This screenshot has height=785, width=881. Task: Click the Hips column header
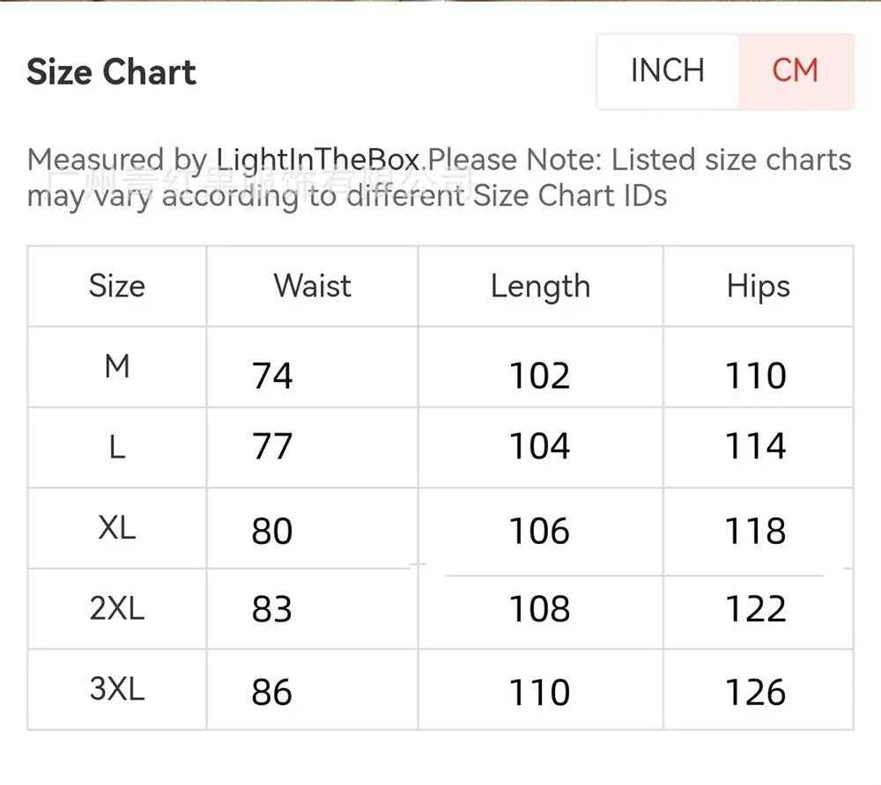pos(758,286)
